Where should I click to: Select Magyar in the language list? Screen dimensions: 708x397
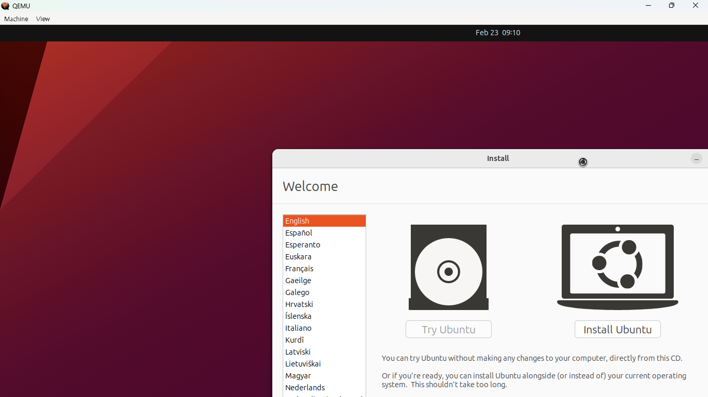pos(324,376)
